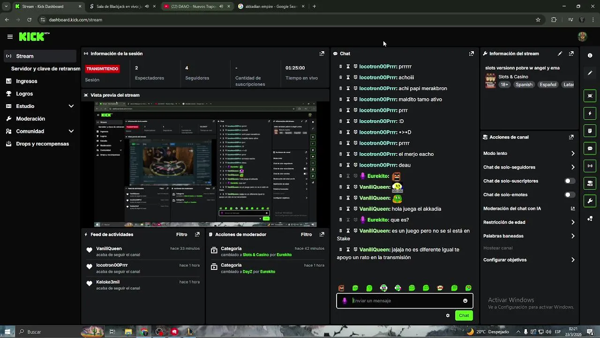The image size is (600, 338).
Task: Click the Slots & Casino link in moderator actions
Action: [255, 255]
